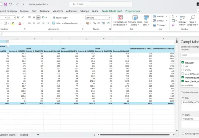Open the column labels filter dropdown
This screenshot has width=199, height=138.
(8, 46)
